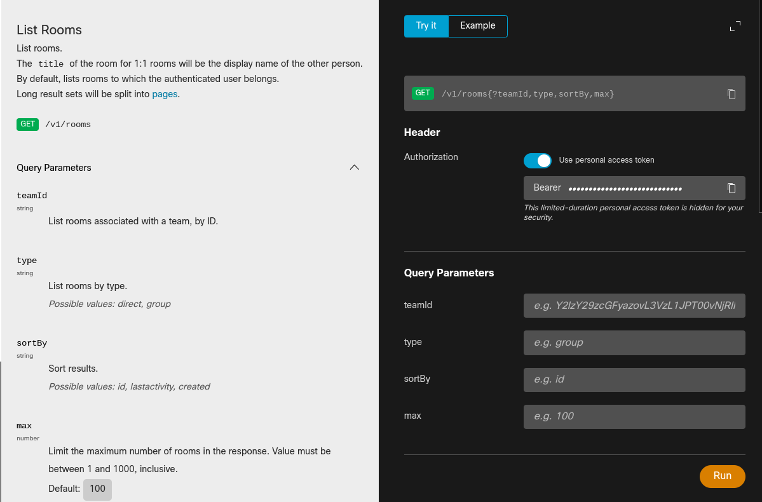This screenshot has width=762, height=502.
Task: Switch to the Example tab
Action: (x=477, y=25)
